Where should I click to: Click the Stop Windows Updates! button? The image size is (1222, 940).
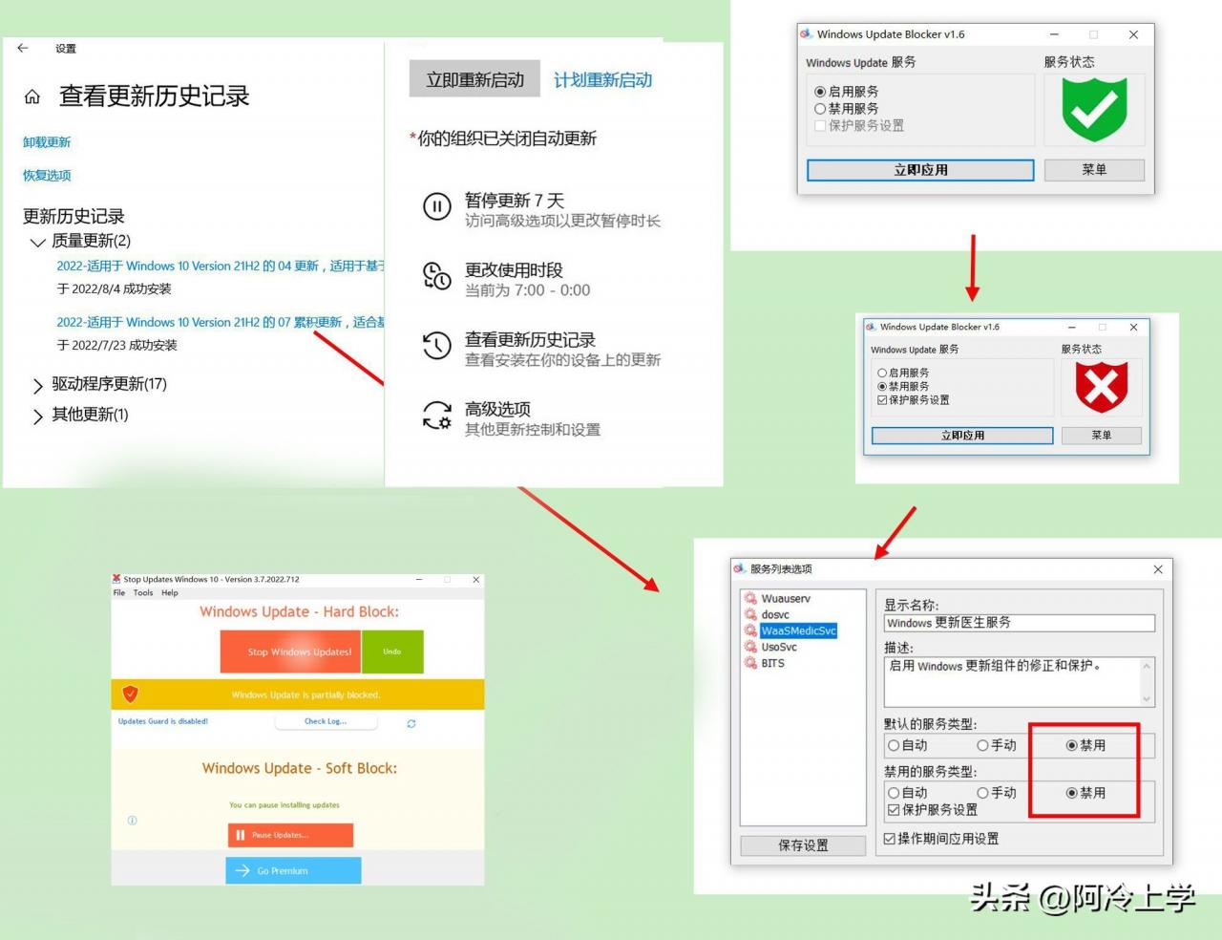tap(291, 652)
